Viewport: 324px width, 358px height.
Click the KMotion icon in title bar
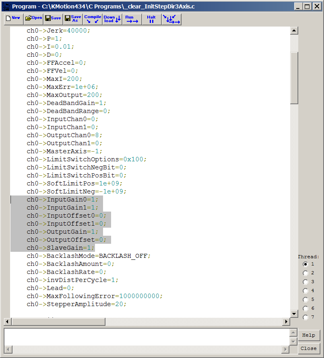6,6
